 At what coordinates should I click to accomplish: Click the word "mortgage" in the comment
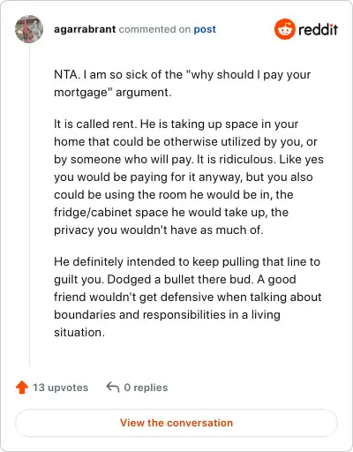tap(81, 93)
